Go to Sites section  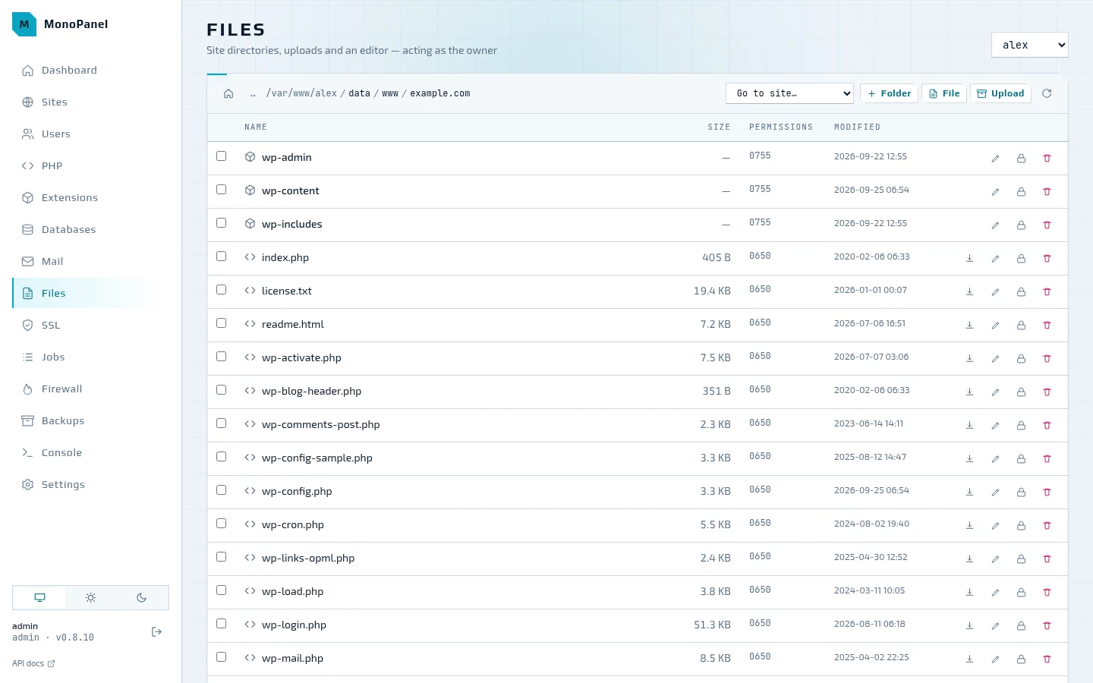click(x=91, y=102)
